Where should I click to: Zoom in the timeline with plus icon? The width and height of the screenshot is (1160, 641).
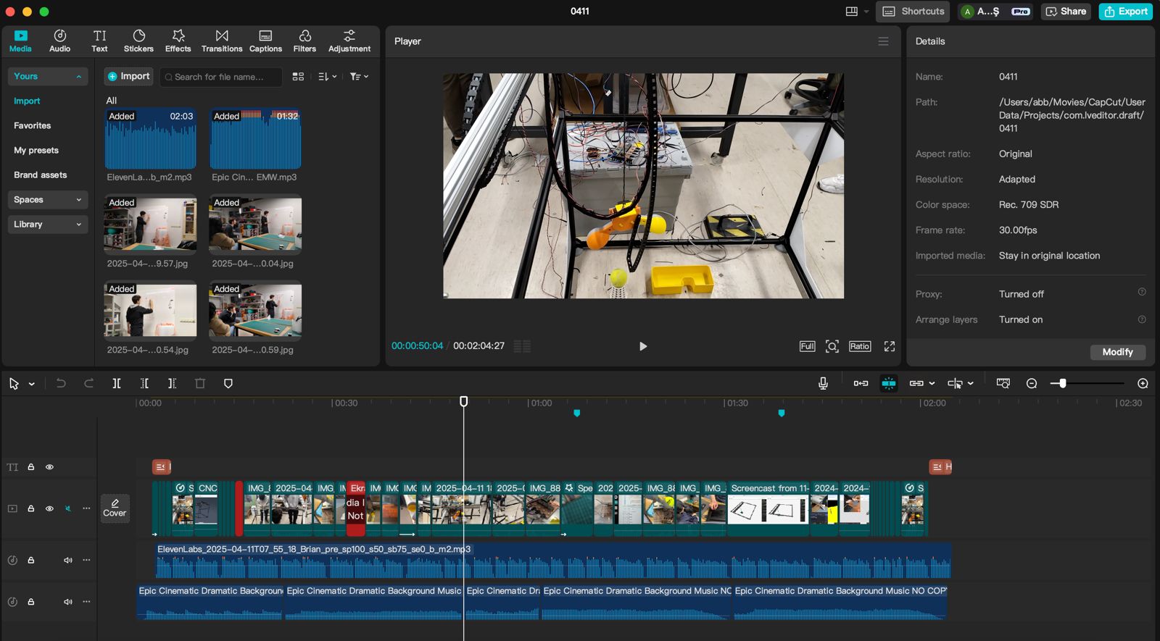(x=1143, y=383)
